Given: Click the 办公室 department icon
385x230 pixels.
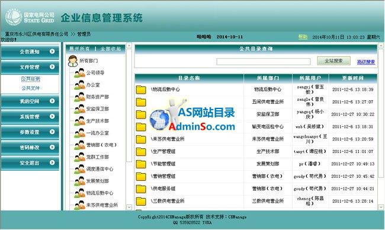Looking at the screenshot, I should click(79, 85).
